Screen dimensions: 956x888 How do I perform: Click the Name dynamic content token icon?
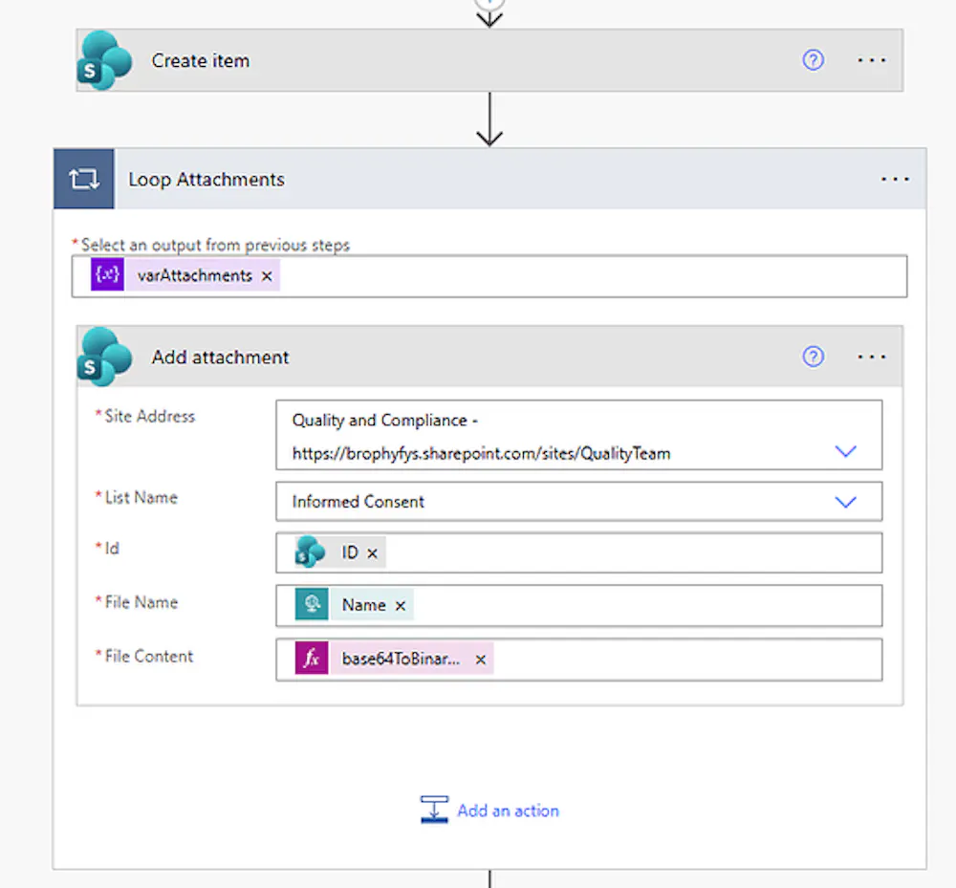312,605
